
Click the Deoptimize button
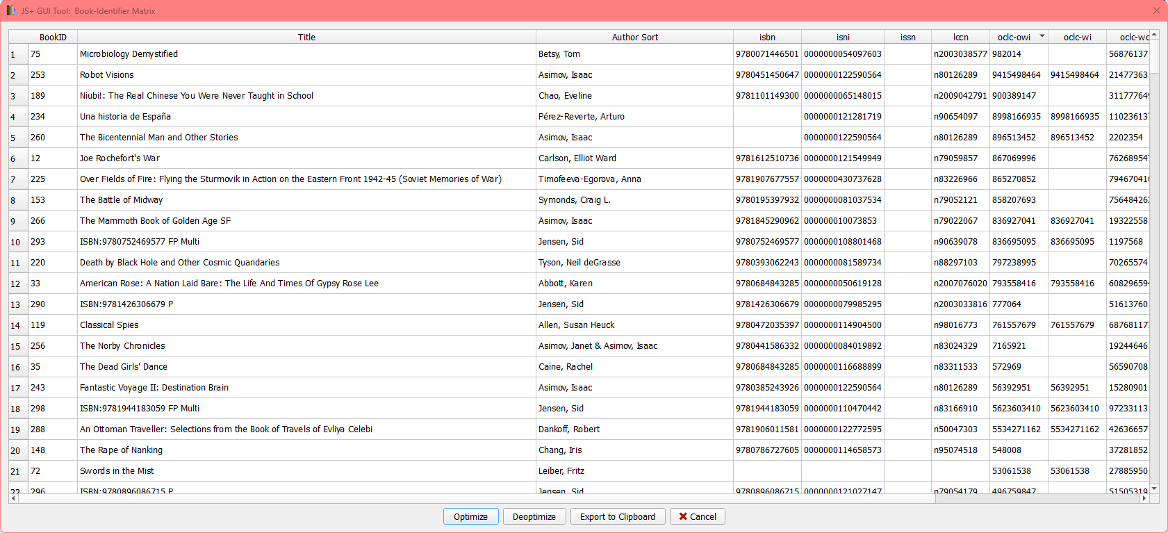(x=534, y=516)
